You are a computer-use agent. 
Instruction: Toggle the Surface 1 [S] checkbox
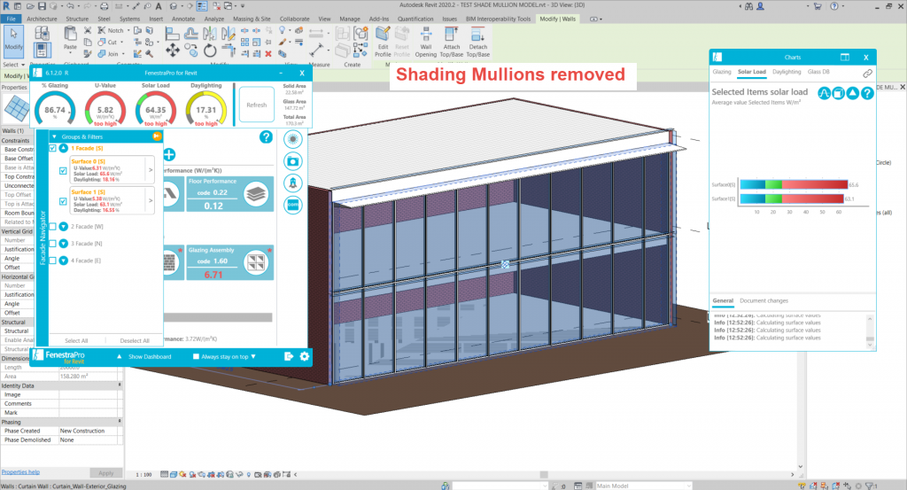[63, 201]
